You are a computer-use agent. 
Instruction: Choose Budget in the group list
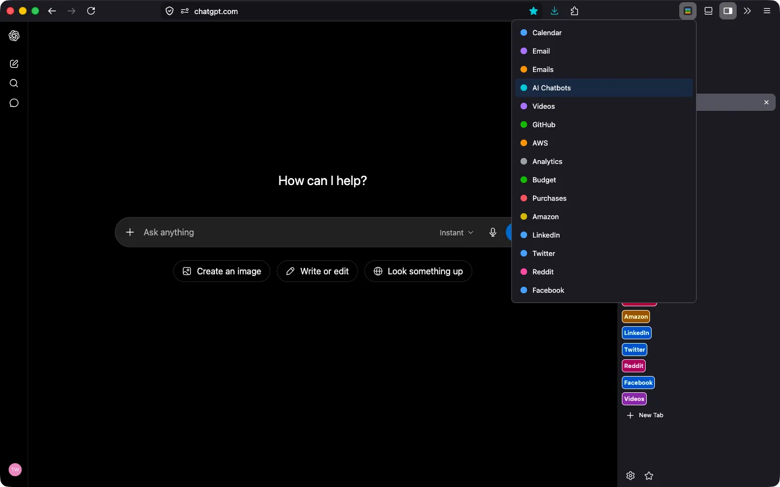pyautogui.click(x=604, y=180)
